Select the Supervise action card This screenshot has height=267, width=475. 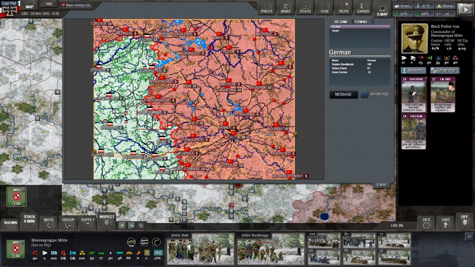[414, 95]
